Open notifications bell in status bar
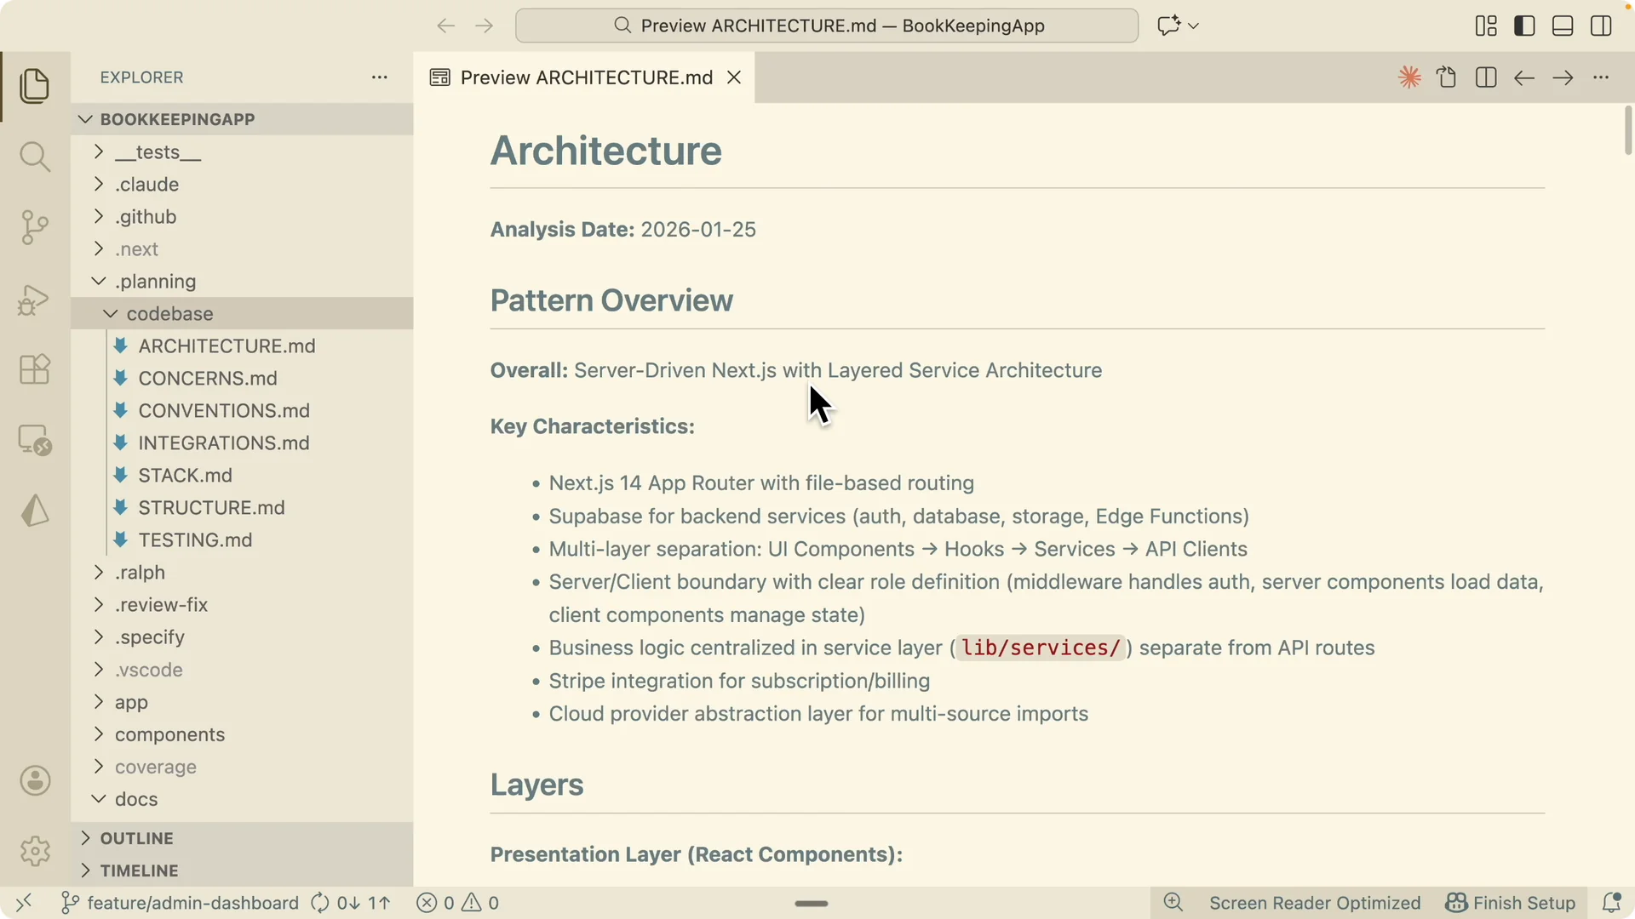The height and width of the screenshot is (919, 1635). tap(1611, 903)
